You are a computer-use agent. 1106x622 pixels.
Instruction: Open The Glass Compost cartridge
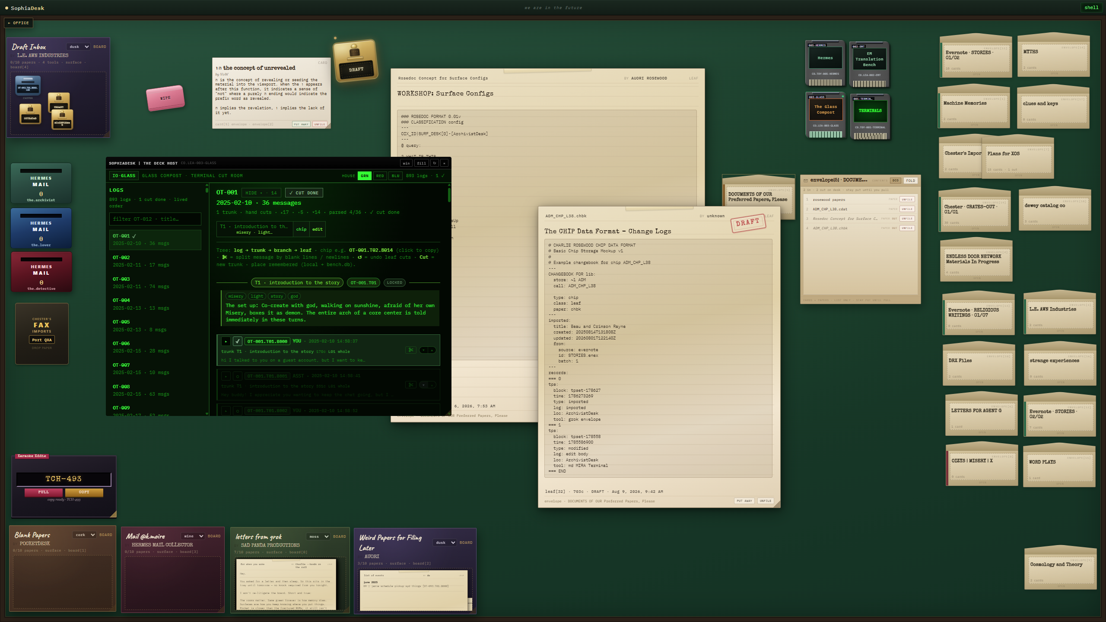826,115
